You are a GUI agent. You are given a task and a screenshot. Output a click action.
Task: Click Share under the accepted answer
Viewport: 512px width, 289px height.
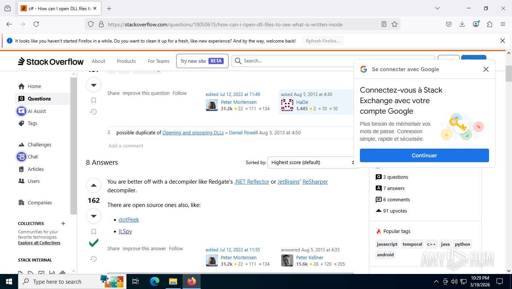click(113, 248)
